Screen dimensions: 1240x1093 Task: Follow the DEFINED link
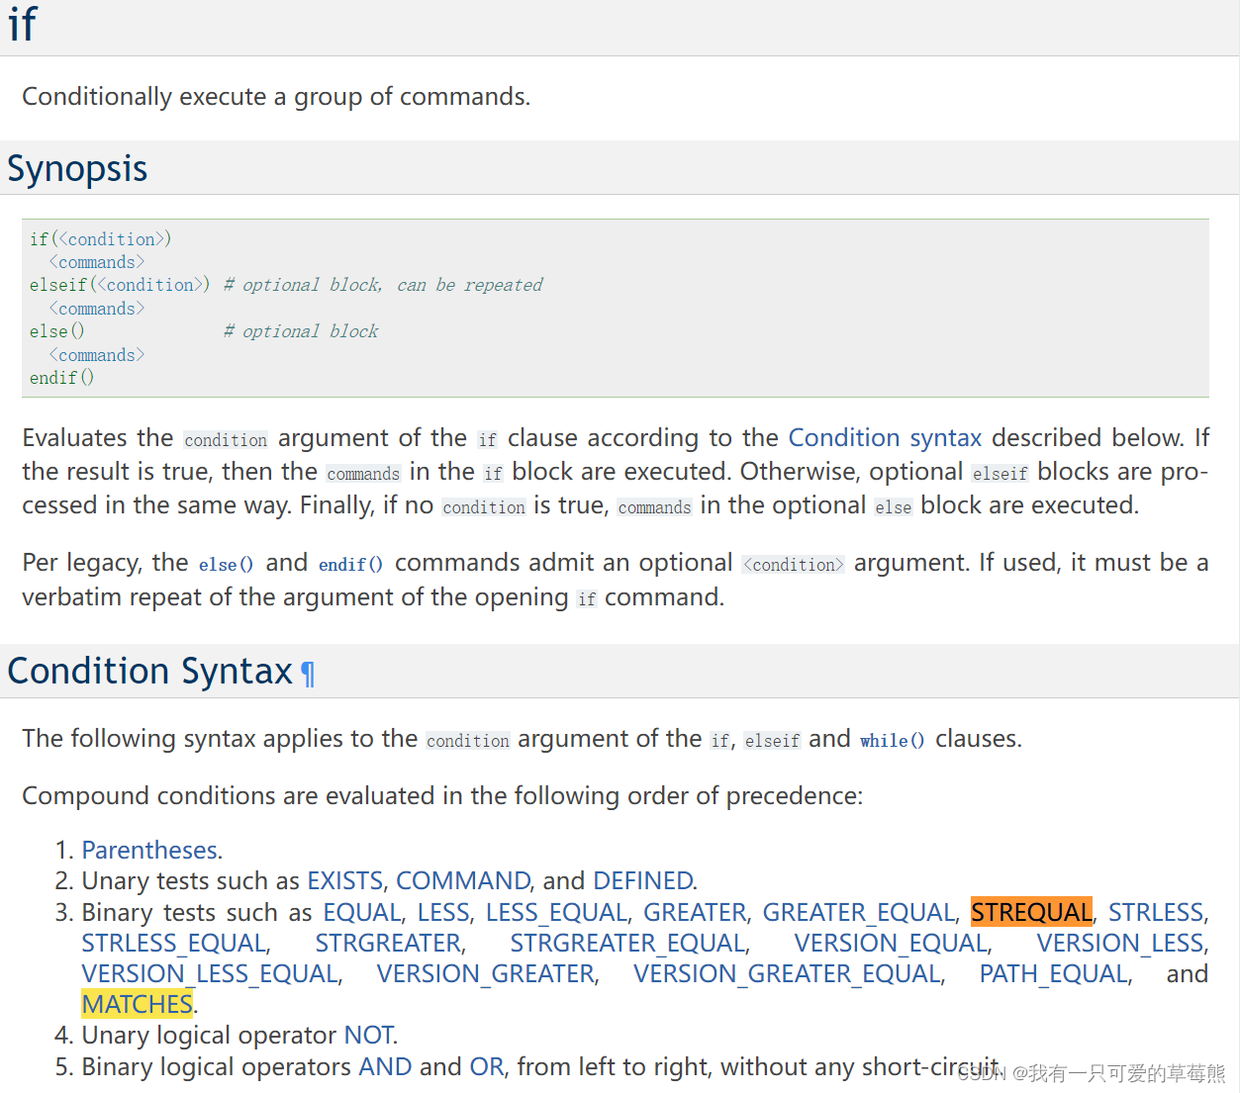[x=643, y=880]
